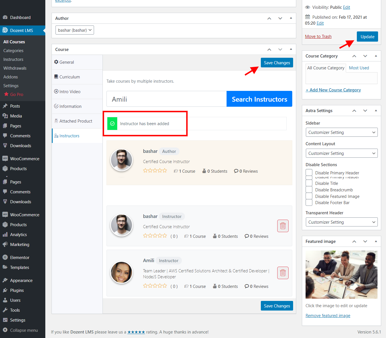The image size is (386, 338).
Task: Click Amili's avatar photo
Action: click(121, 272)
